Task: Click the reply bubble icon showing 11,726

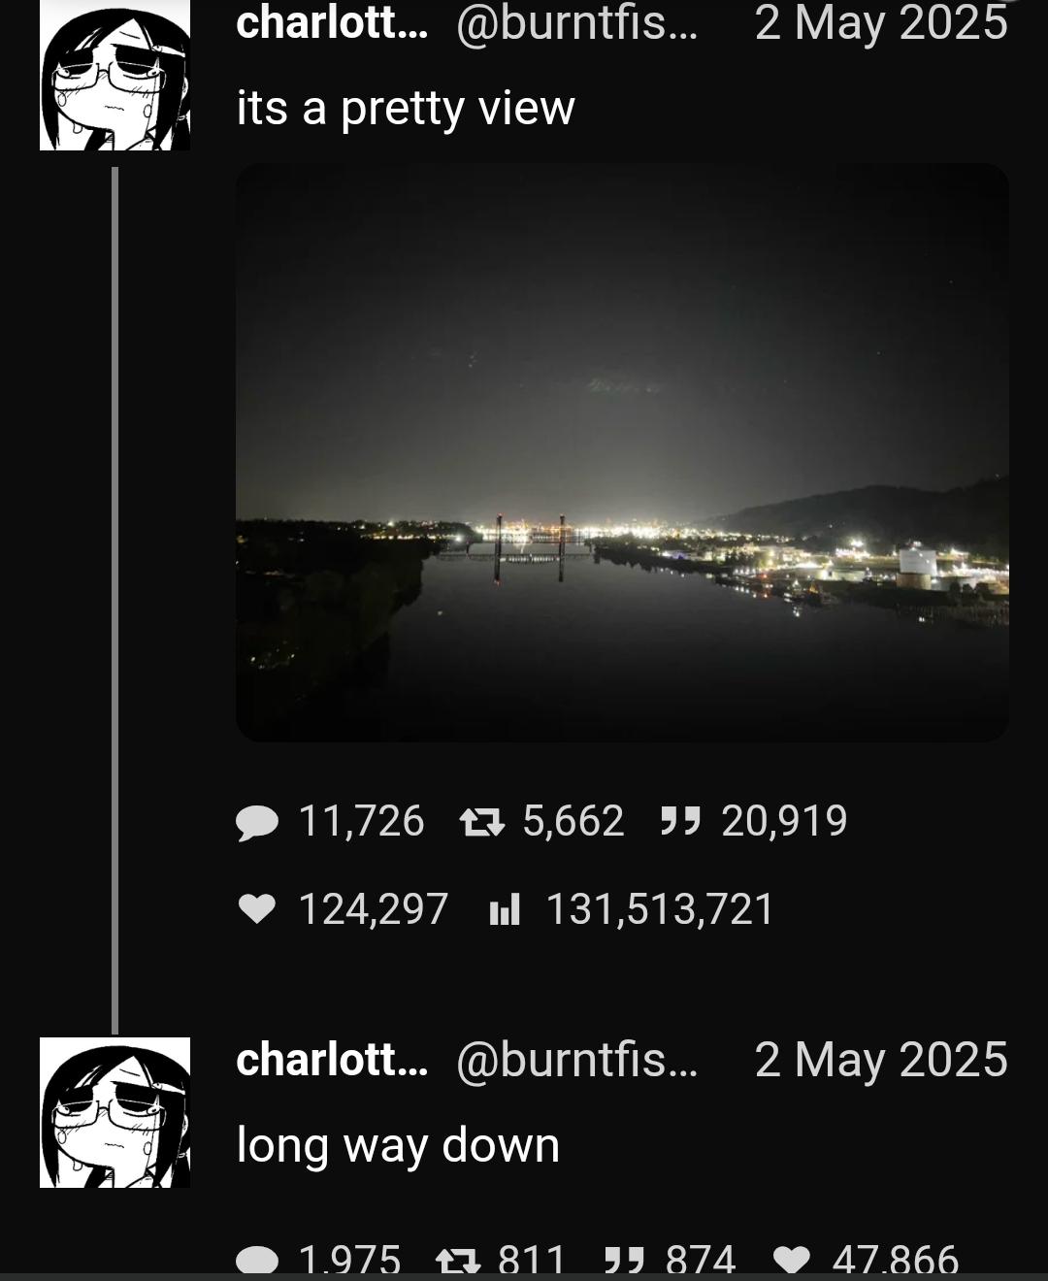Action: (257, 823)
